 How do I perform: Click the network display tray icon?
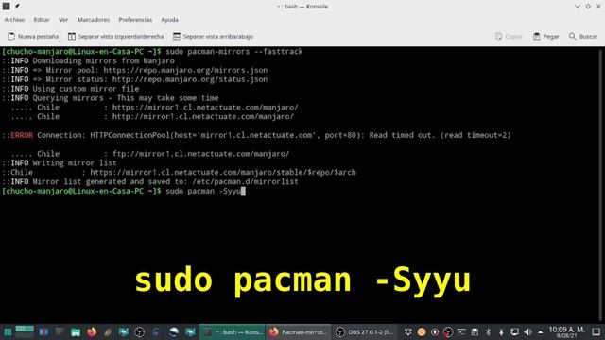[514, 331]
